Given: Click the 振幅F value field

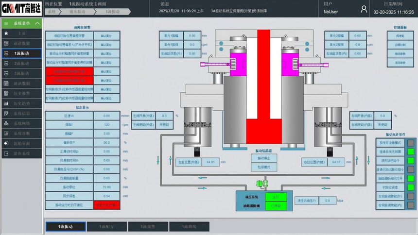Looking at the screenshot, I should pyautogui.click(x=107, y=134).
